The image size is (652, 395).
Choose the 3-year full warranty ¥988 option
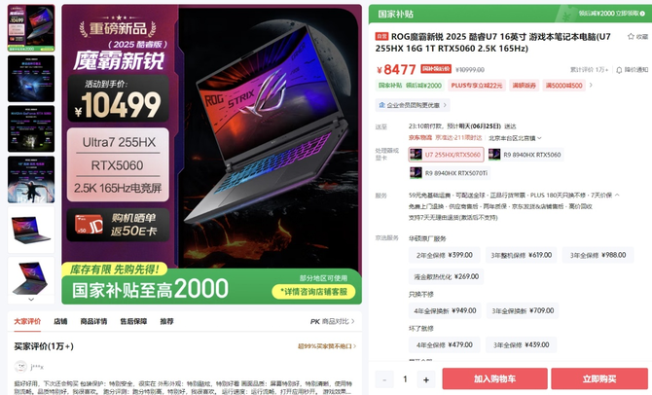(598, 255)
